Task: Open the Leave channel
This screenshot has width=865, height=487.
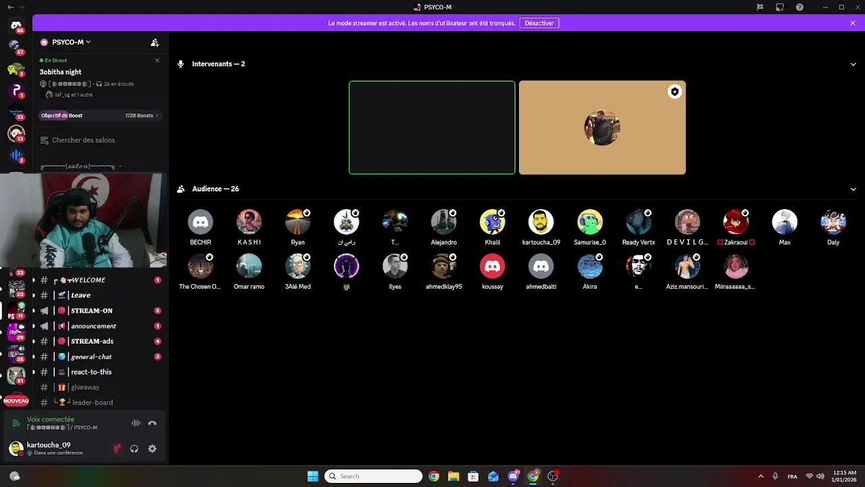Action: pos(99,296)
